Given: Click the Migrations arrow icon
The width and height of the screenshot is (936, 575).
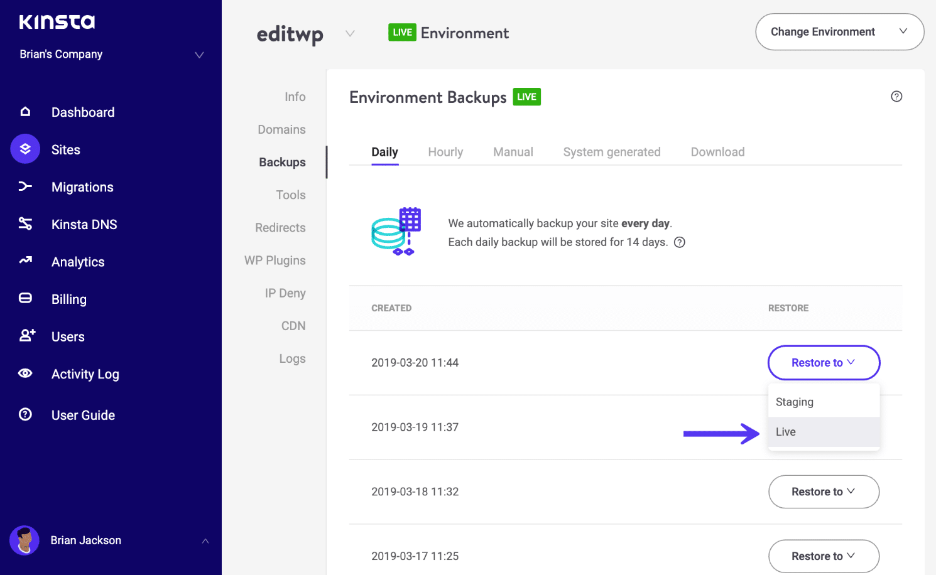Looking at the screenshot, I should (x=25, y=186).
